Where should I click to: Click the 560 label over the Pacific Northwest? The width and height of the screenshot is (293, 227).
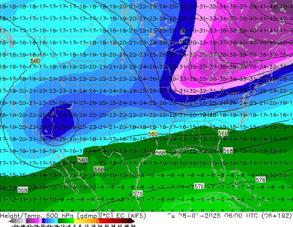click(35, 61)
